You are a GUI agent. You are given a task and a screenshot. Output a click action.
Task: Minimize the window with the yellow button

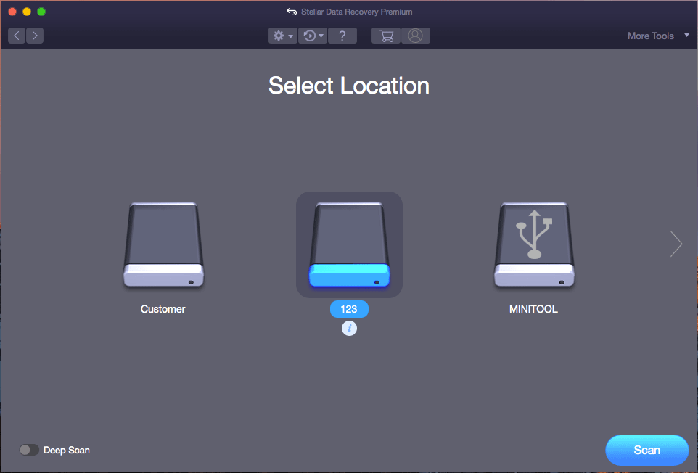(27, 12)
